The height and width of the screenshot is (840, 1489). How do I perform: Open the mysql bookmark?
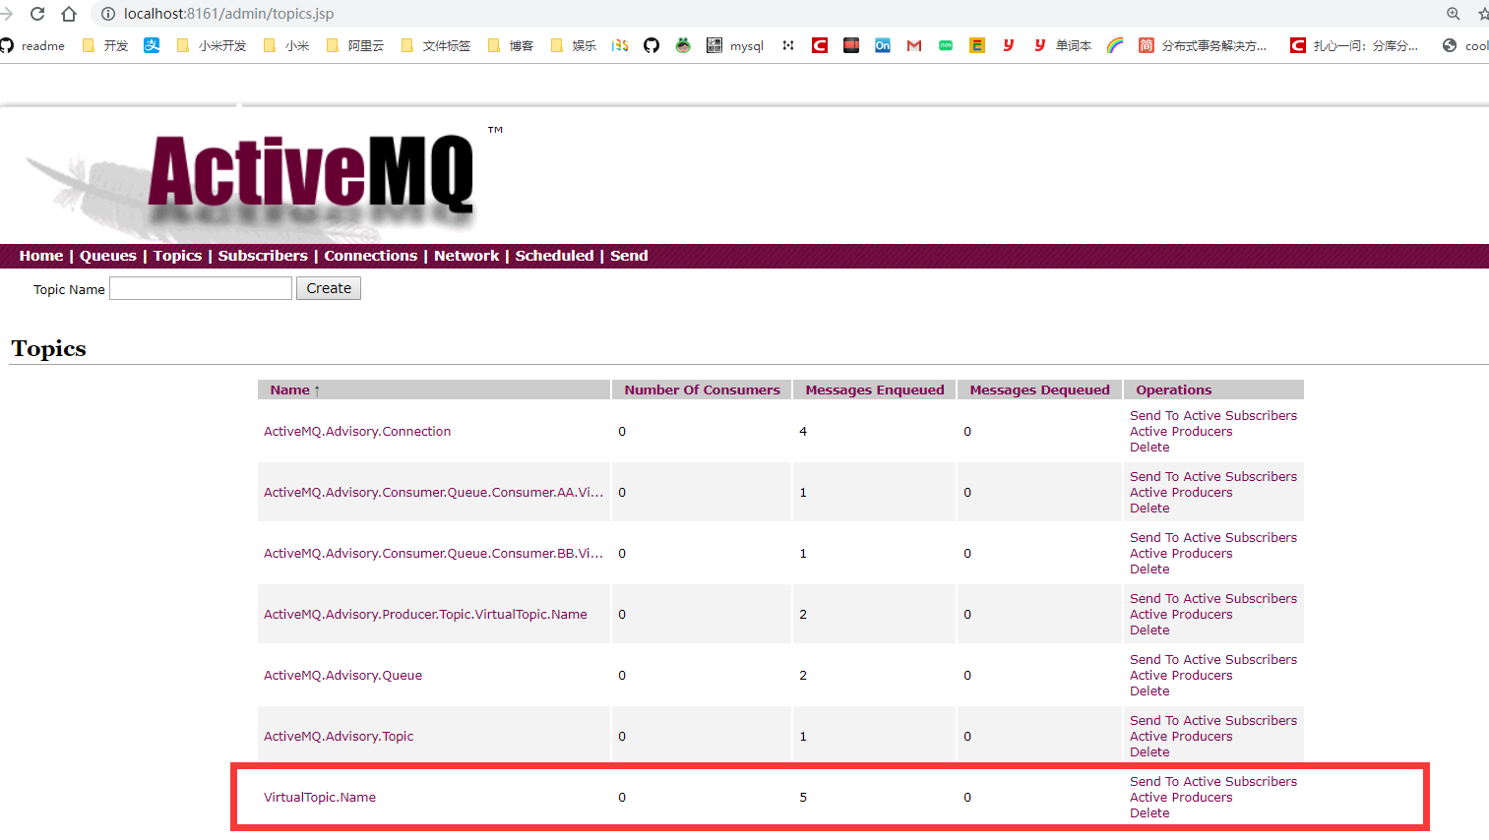[x=735, y=45]
